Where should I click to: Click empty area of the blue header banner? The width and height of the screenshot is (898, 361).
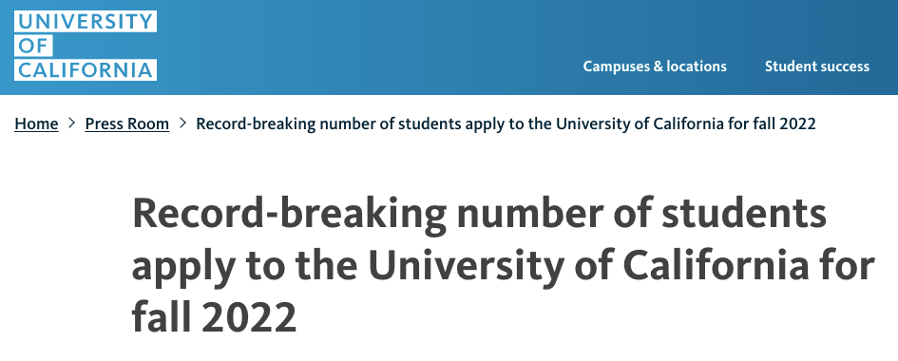367,46
